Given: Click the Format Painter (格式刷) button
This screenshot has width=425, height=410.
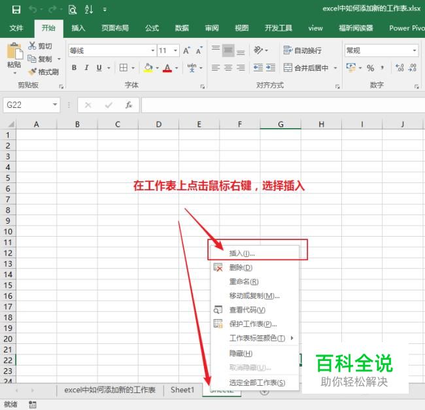Looking at the screenshot, I should [x=43, y=72].
